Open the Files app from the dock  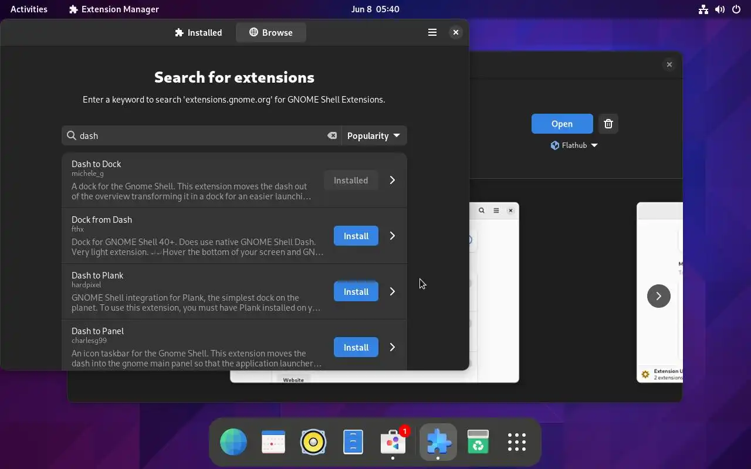353,442
